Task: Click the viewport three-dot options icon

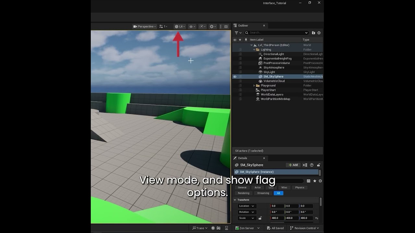Action: pos(221,27)
